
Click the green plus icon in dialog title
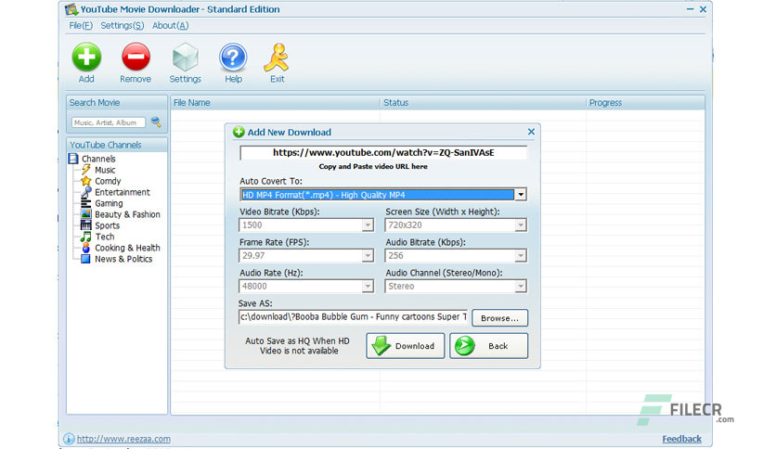tap(239, 132)
